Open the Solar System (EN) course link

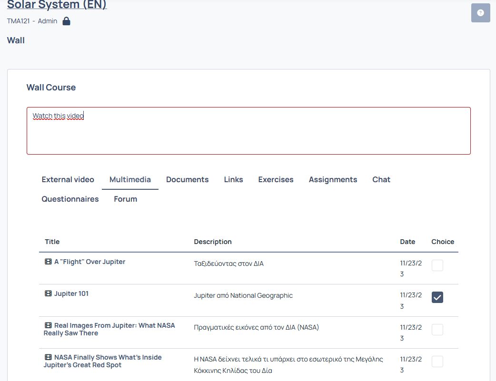coord(57,4)
